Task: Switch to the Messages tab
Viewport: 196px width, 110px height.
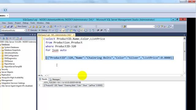Action: pyautogui.click(x=55, y=79)
